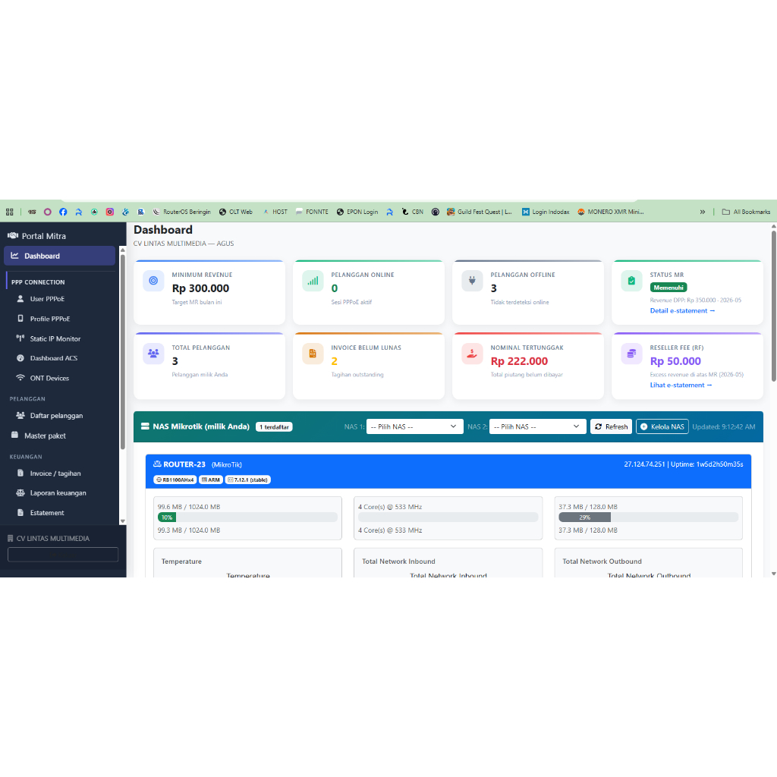777x777 pixels.
Task: Click the ARM architecture badge
Action: coord(211,480)
